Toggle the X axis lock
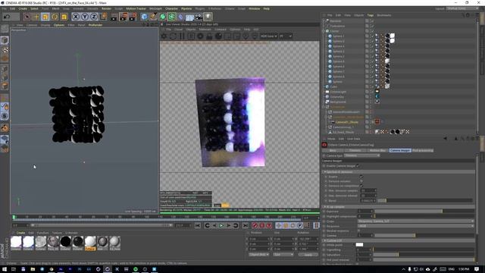 coord(76,17)
